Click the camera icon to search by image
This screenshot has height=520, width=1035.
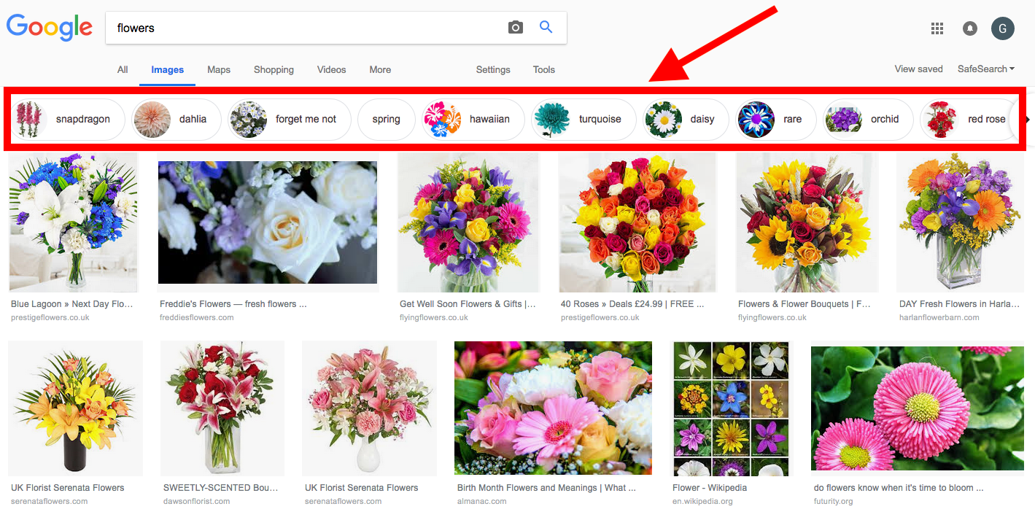coord(516,26)
